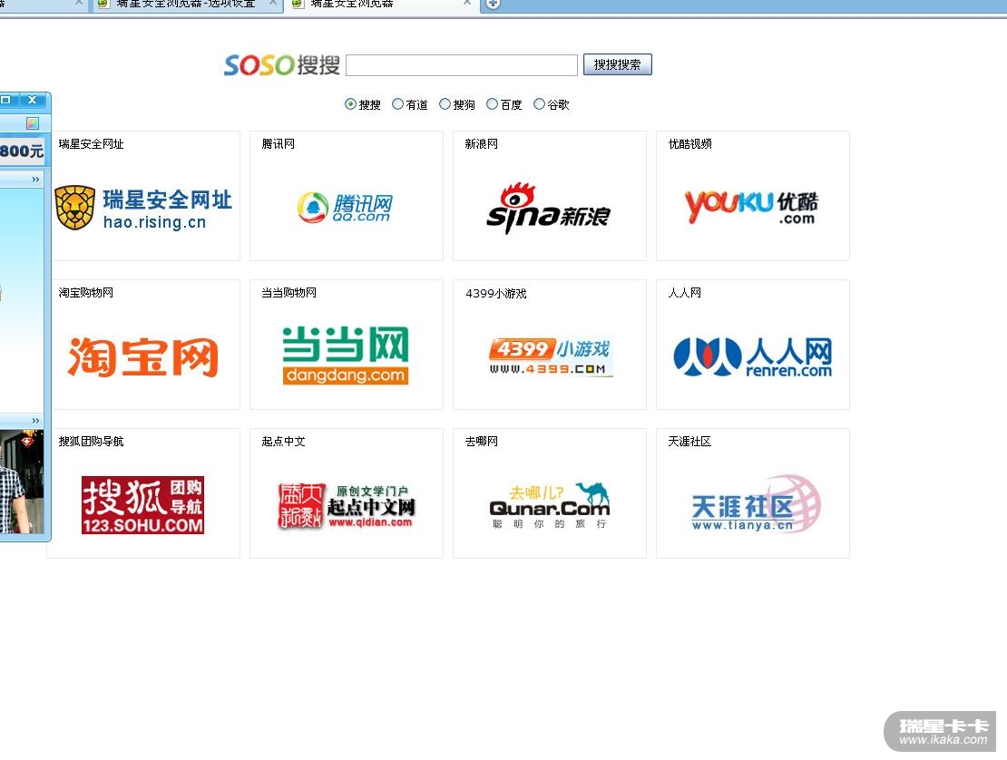Screen dimensions: 1007x760
Task: Click the 天涯社区 title text
Action: pyautogui.click(x=689, y=442)
